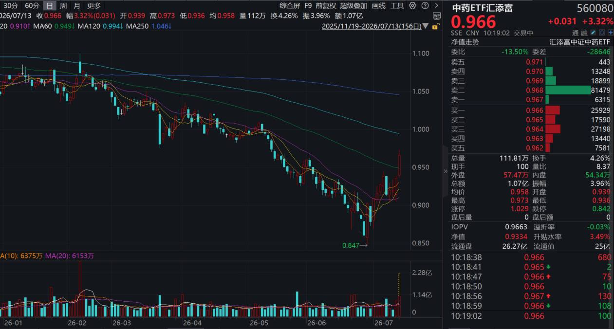Viewport: 614px width, 329px height.
Task: Switch to the 30分 period tab
Action: tap(11, 6)
